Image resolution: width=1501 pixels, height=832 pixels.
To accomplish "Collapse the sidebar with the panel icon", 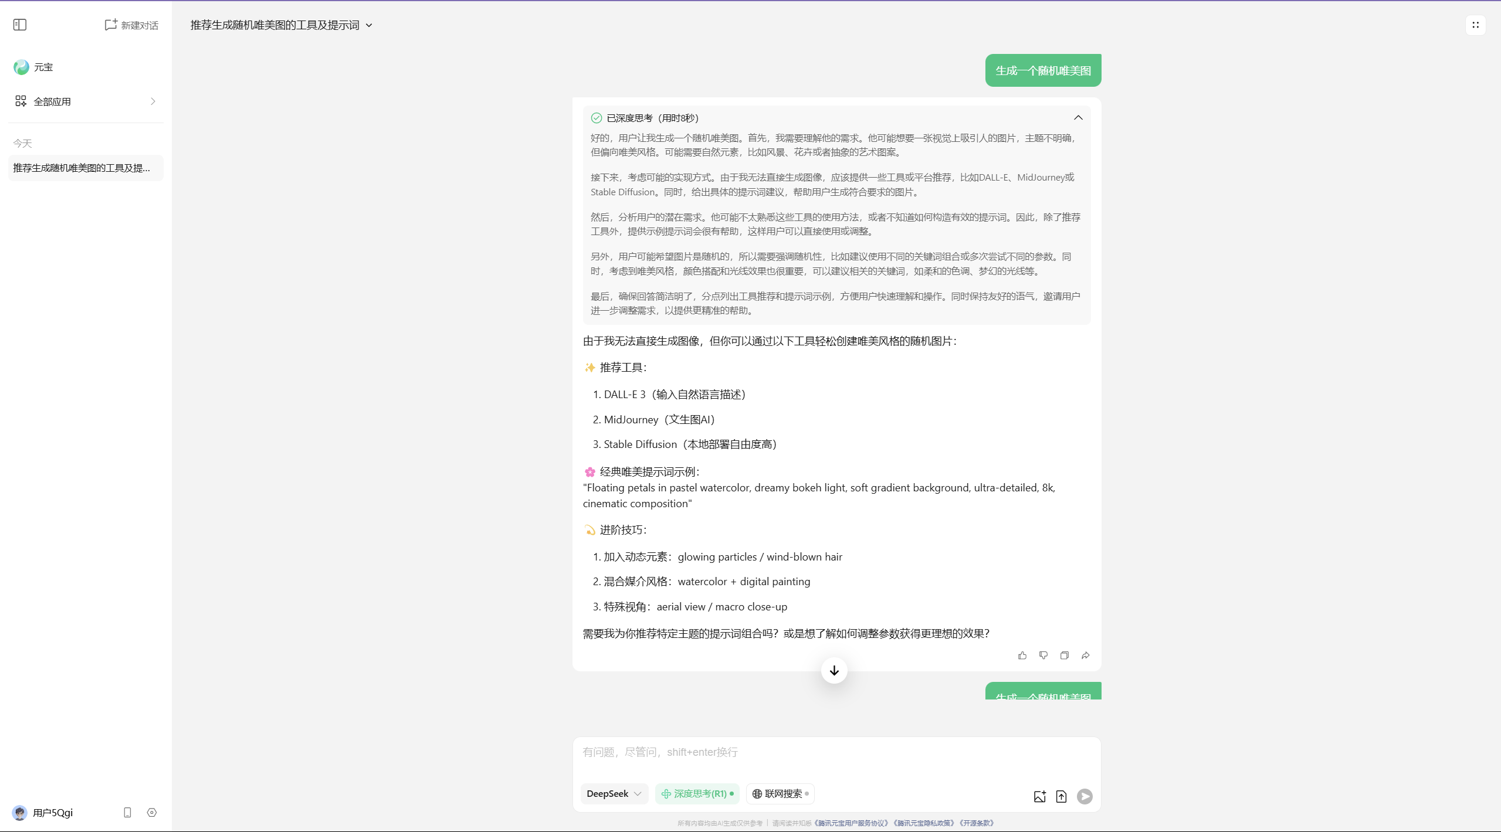I will pos(20,25).
